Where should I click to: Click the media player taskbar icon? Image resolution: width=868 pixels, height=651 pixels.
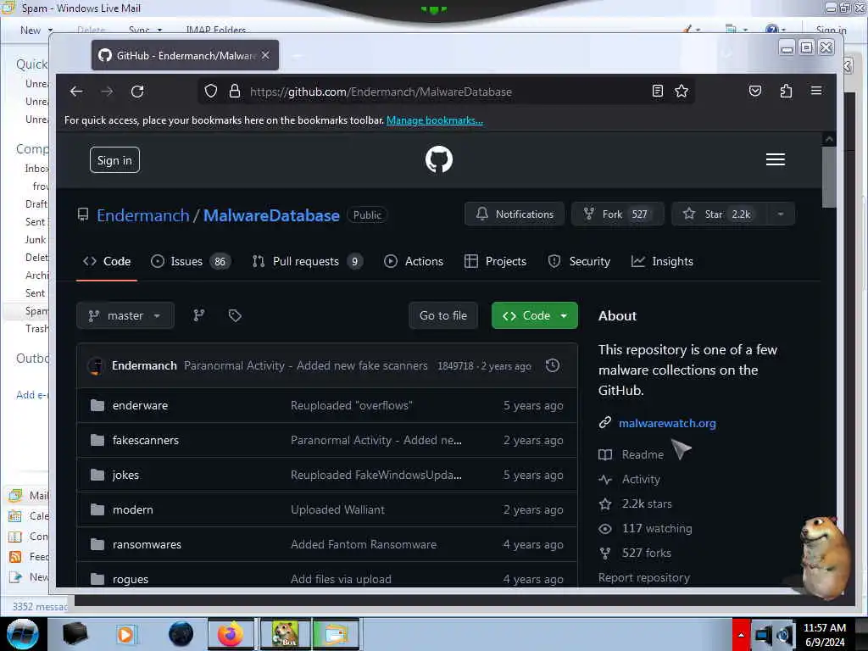tap(125, 634)
